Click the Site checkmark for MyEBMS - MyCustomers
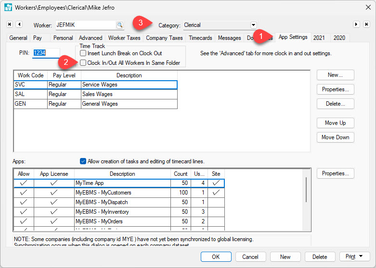Image resolution: width=376 pixels, height=268 pixels. click(x=216, y=193)
